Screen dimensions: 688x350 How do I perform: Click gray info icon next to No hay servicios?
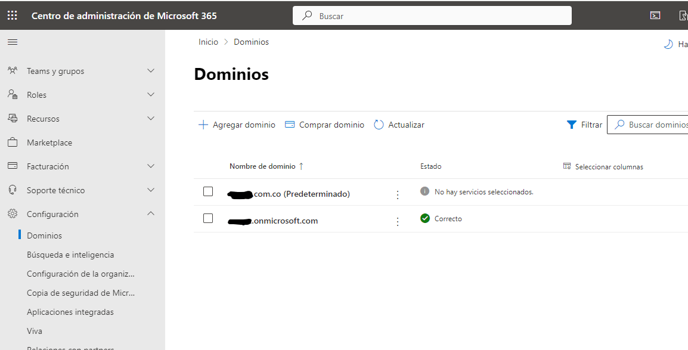(424, 191)
